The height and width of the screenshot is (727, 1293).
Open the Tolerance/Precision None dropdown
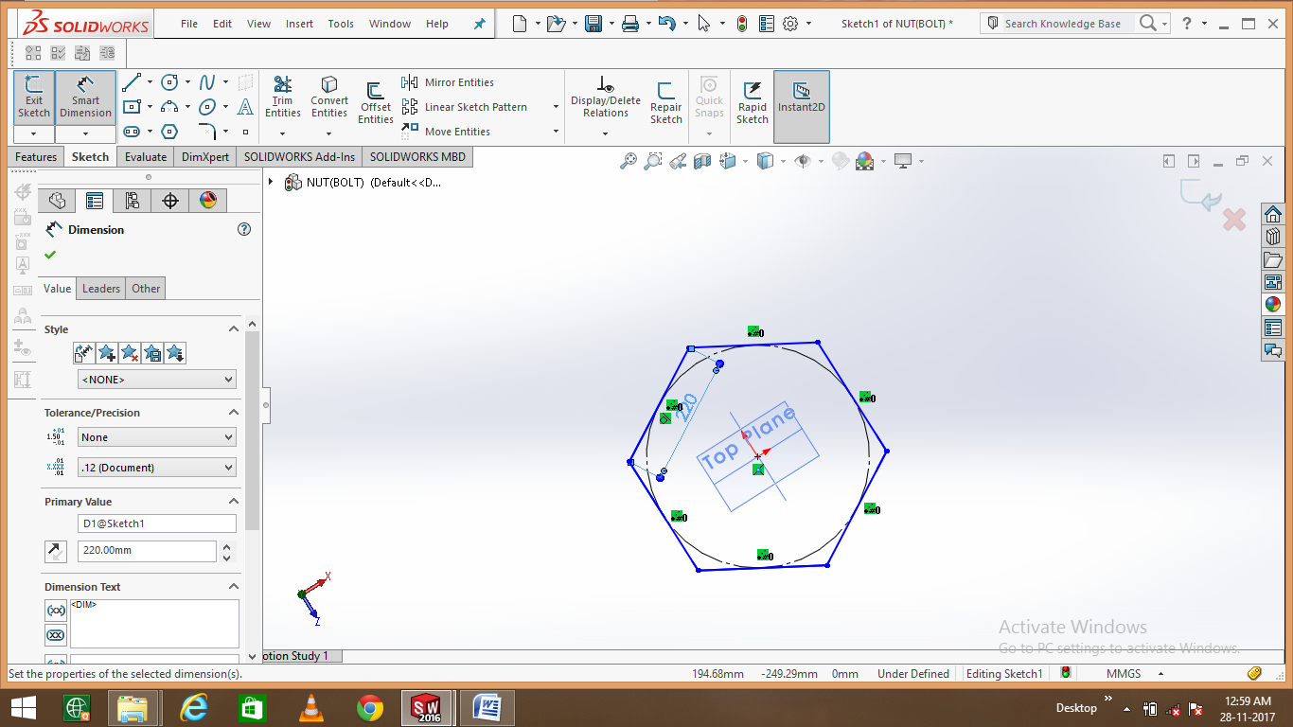click(156, 436)
